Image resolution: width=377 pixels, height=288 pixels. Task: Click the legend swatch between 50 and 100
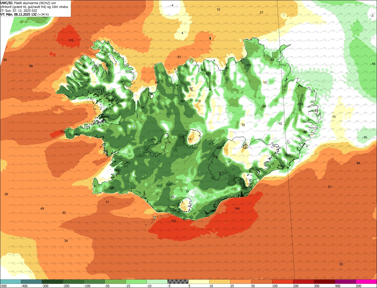tap(262, 281)
